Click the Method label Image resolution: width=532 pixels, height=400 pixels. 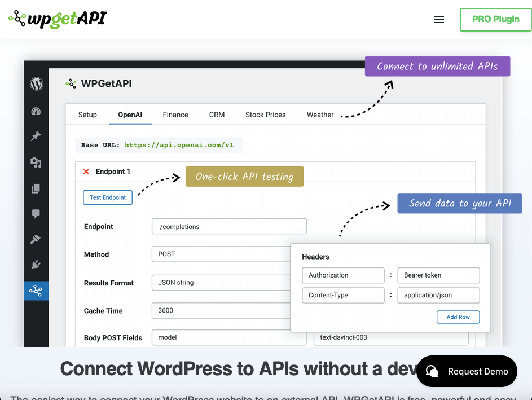click(96, 254)
